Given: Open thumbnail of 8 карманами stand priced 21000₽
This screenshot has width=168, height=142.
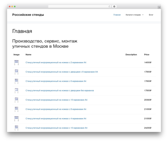Looking at the screenshot, I should click(16, 109).
